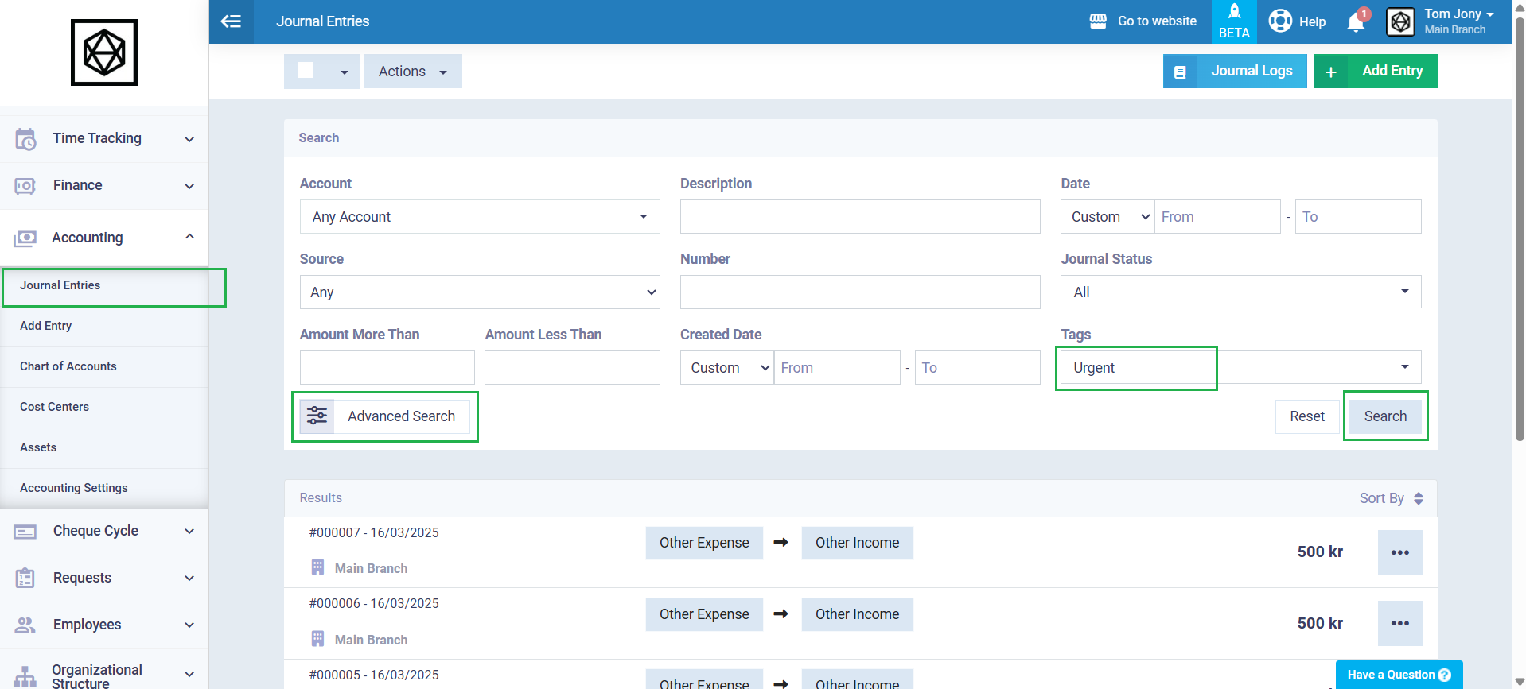Open the Created Date Custom dropdown
The width and height of the screenshot is (1526, 689).
(x=727, y=367)
